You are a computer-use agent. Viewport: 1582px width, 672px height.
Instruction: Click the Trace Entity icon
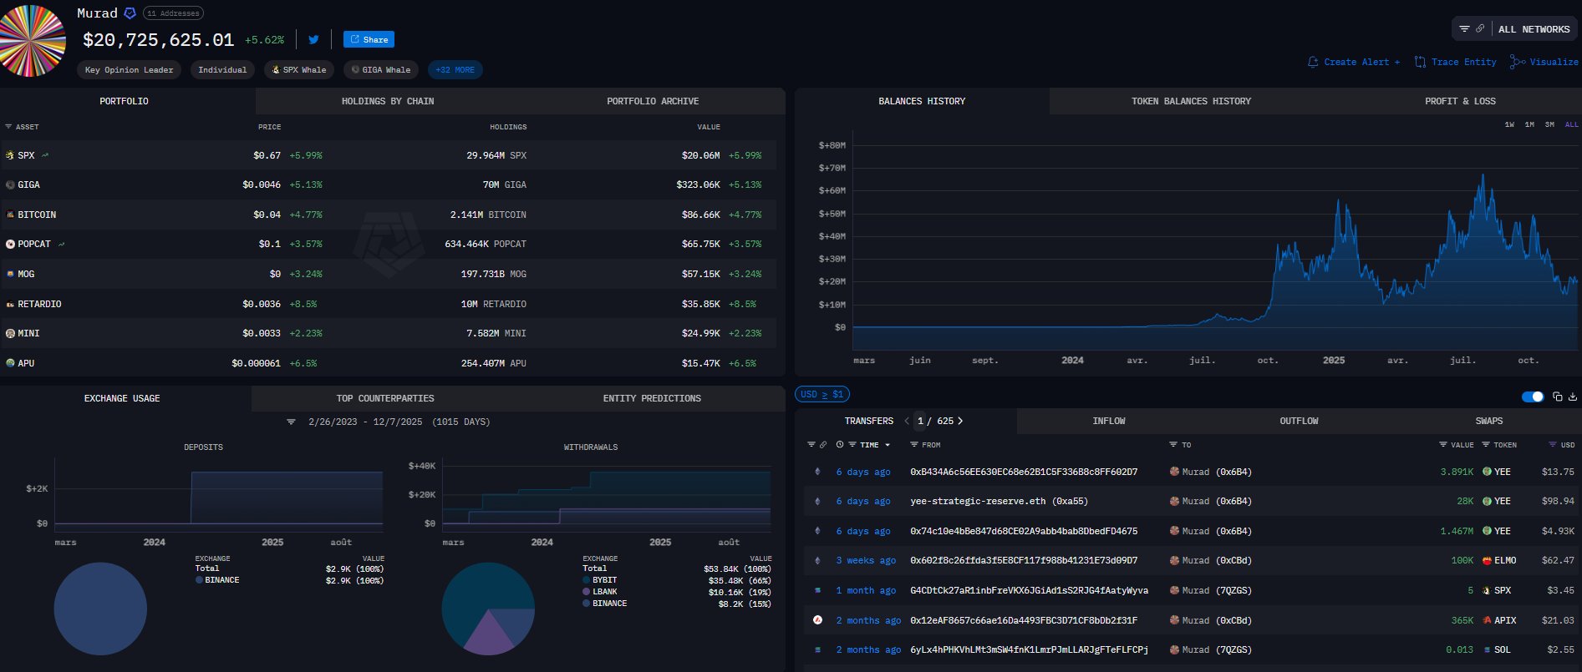coord(1420,62)
